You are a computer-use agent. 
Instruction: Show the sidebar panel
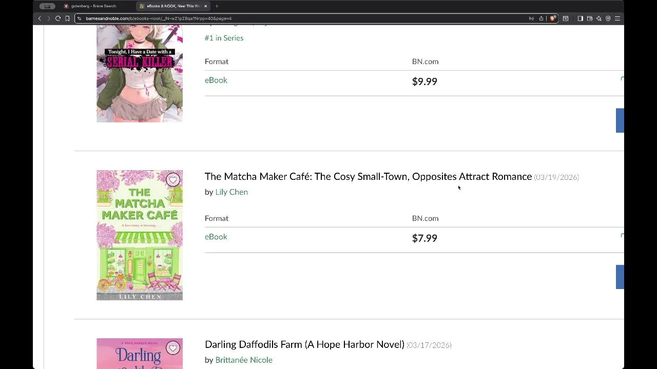coord(580,18)
